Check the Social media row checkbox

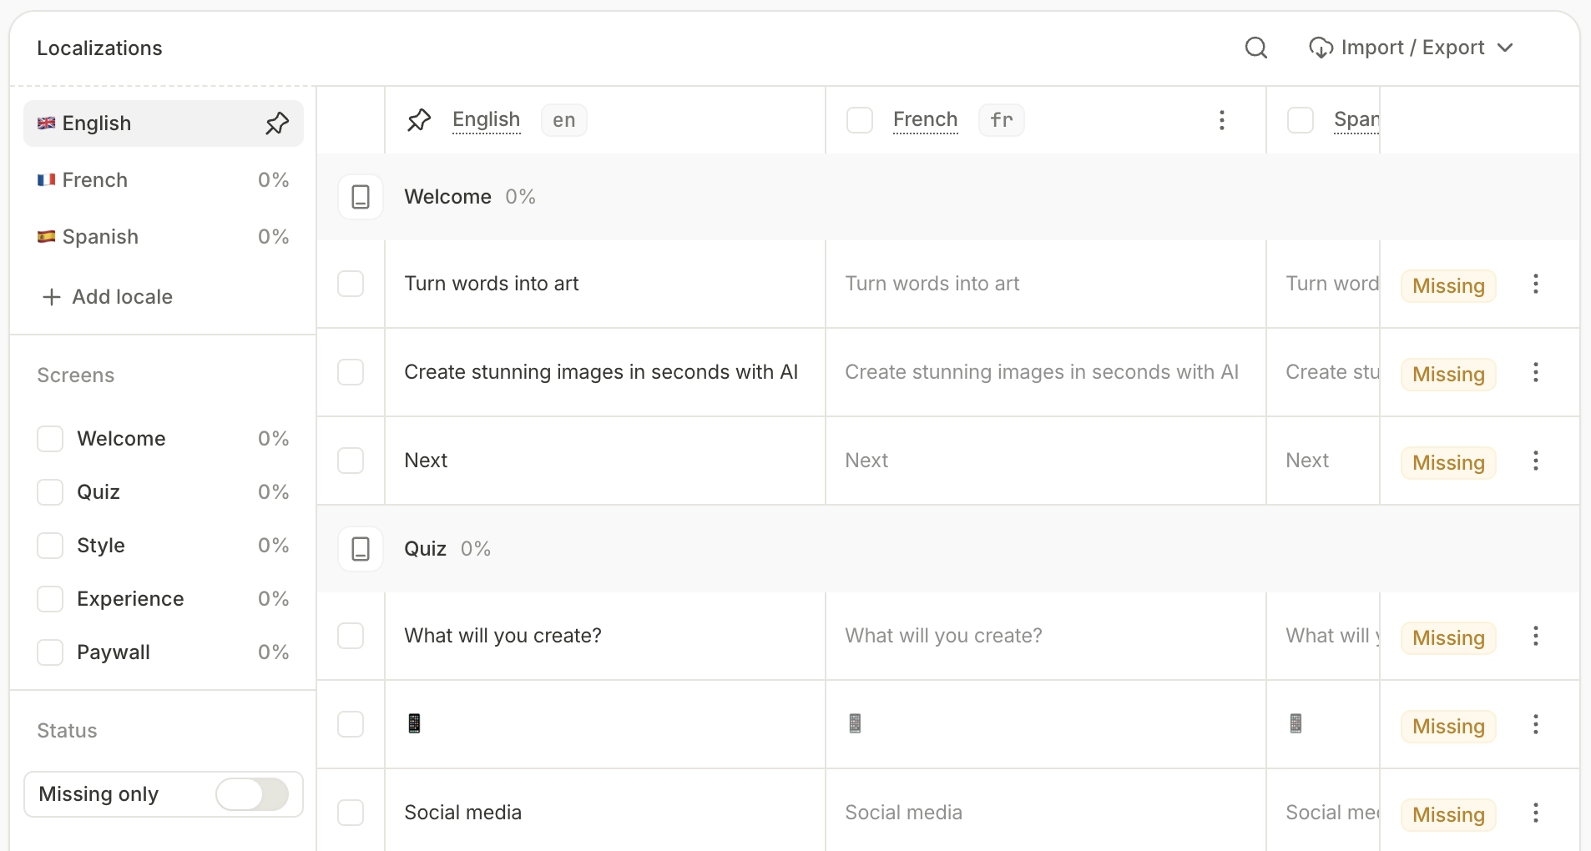pos(351,813)
